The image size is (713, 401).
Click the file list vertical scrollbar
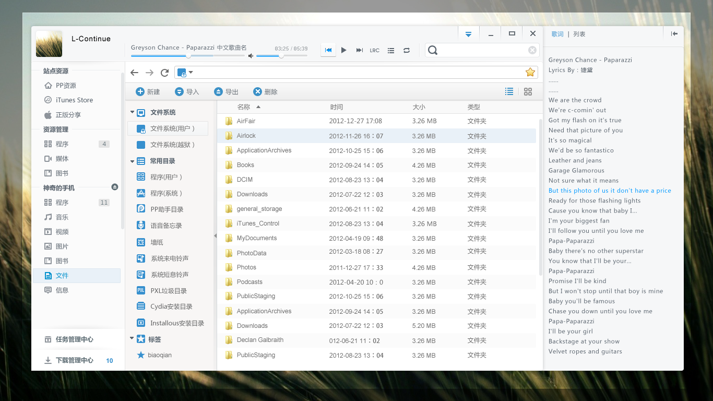[x=540, y=197]
